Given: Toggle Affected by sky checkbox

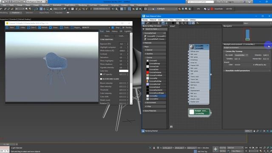Looking at the screenshot, I should coord(254,65).
